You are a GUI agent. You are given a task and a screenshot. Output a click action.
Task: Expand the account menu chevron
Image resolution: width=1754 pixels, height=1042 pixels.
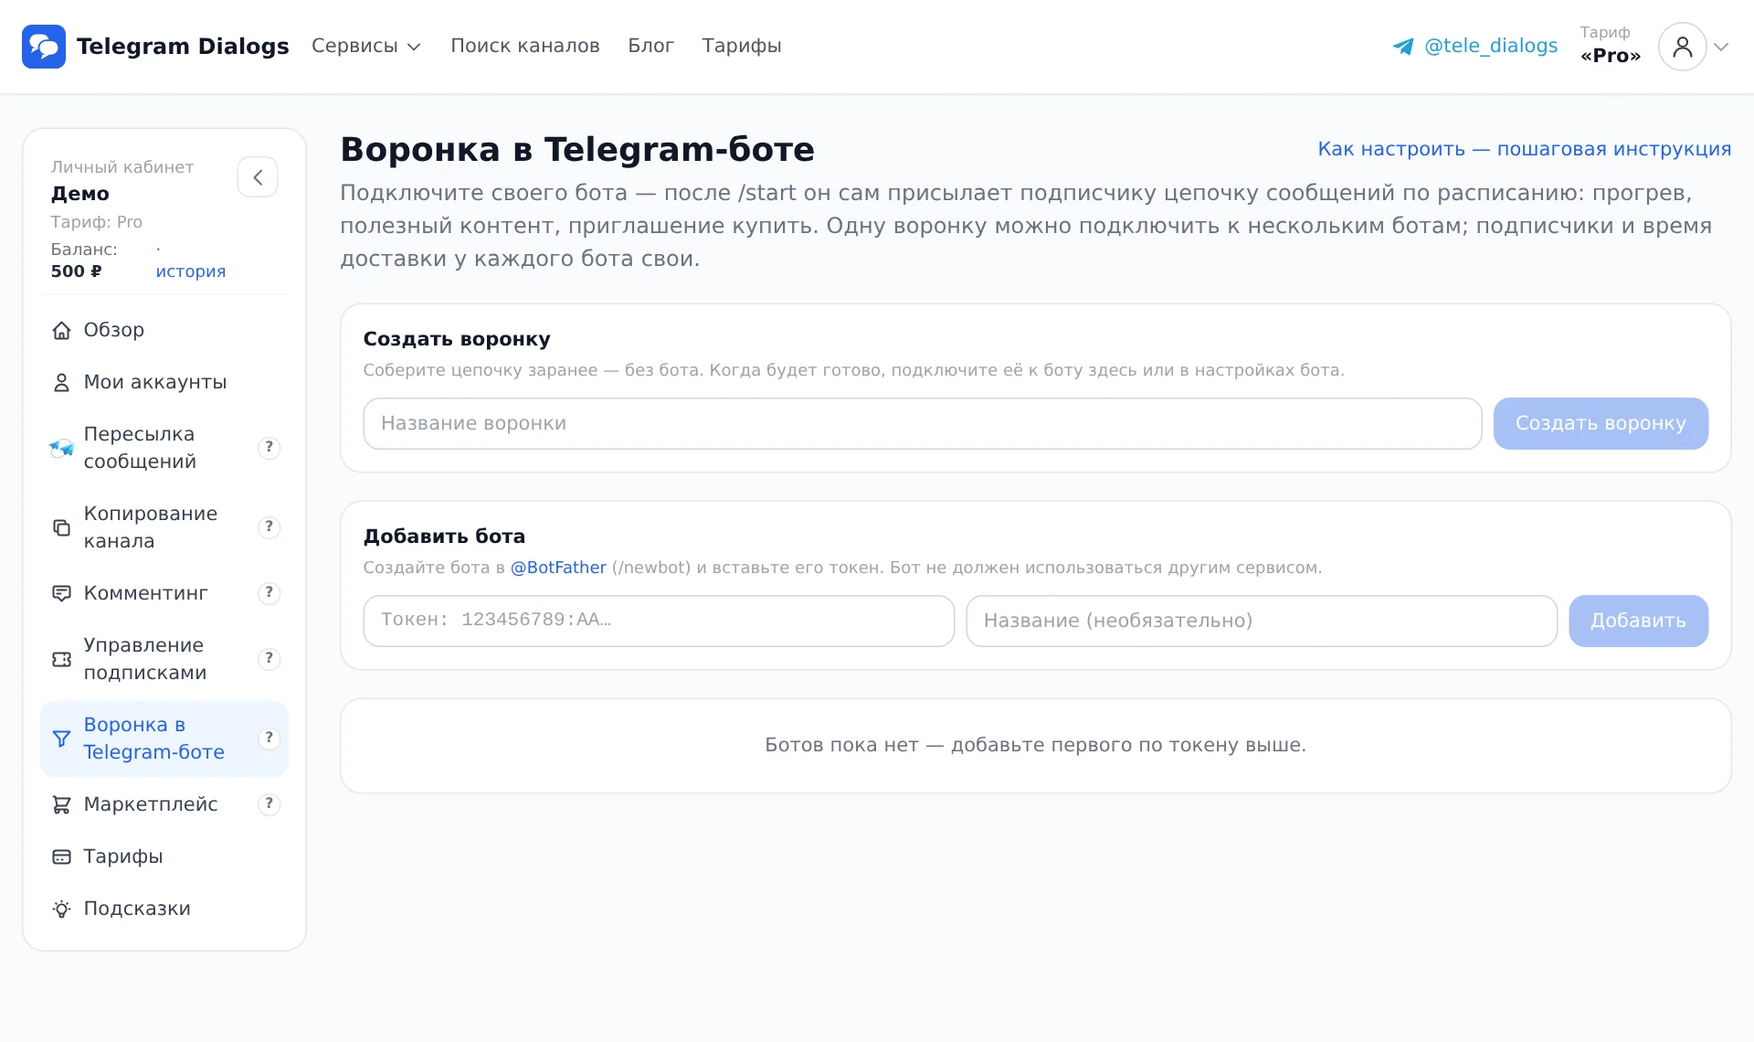pyautogui.click(x=1721, y=47)
